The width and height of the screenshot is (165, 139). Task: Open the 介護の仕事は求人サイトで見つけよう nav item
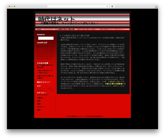pyautogui.click(x=111, y=29)
